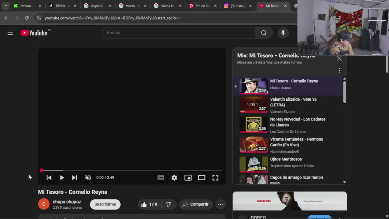Go to the YouTube home logo
Image resolution: width=389 pixels, height=219 pixels.
click(34, 33)
